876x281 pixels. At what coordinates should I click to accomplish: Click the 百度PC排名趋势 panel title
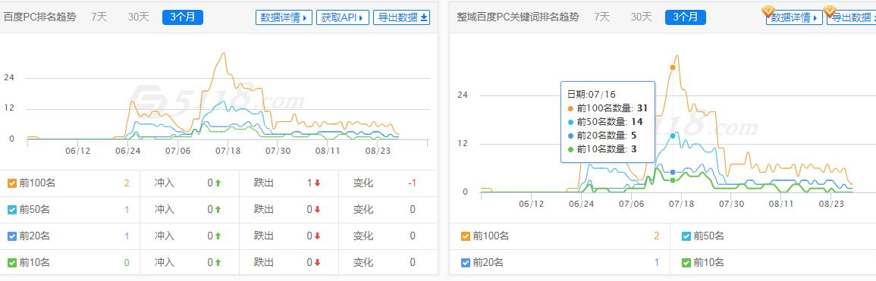40,17
